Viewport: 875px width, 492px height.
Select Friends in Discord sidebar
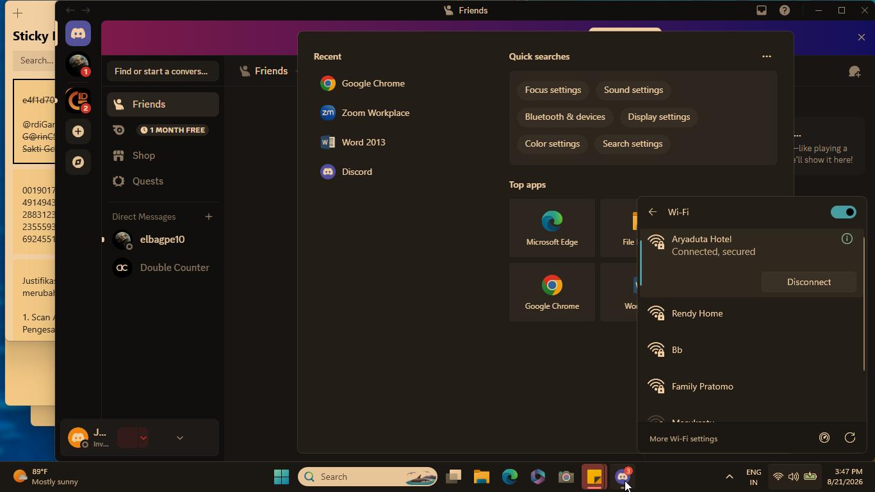coord(163,104)
